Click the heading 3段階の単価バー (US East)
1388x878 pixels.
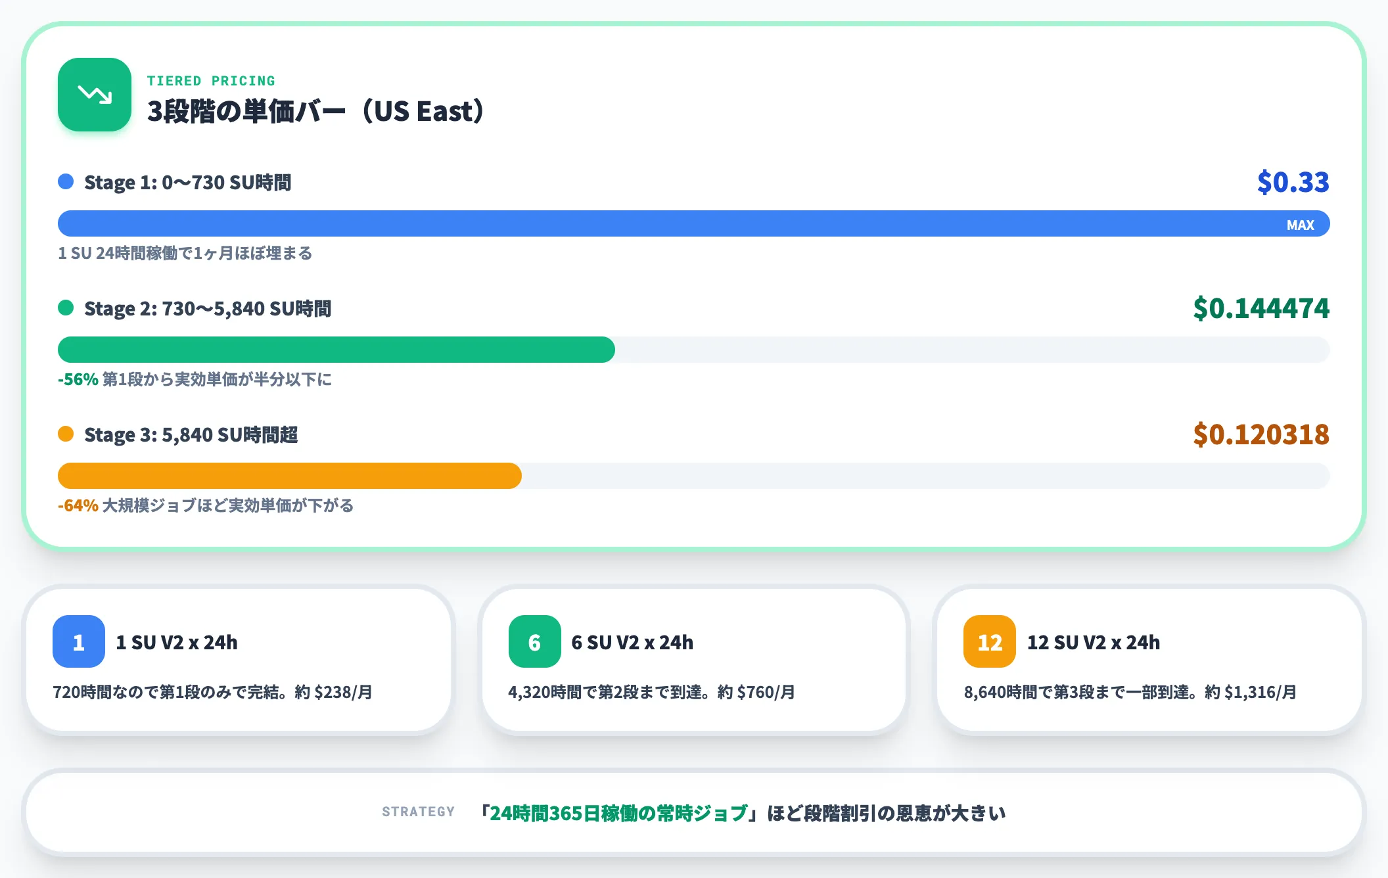point(315,111)
